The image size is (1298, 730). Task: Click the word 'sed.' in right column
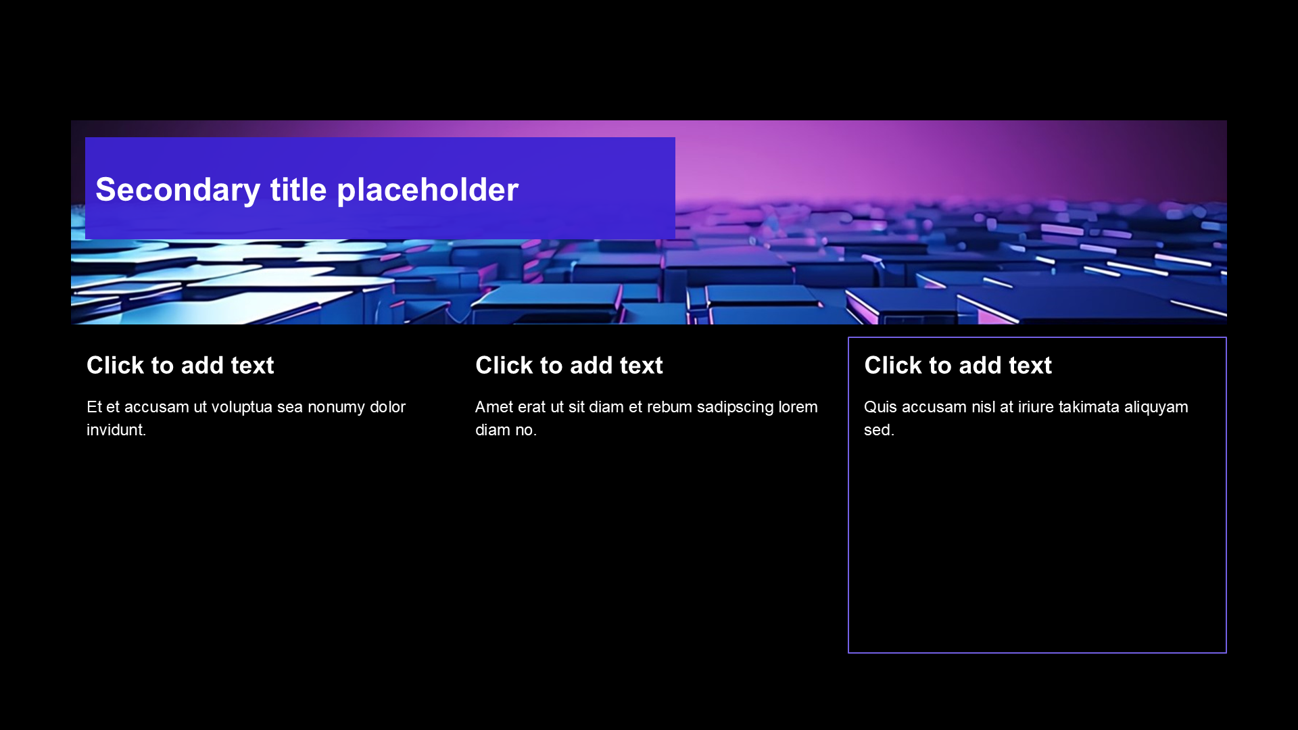[878, 430]
